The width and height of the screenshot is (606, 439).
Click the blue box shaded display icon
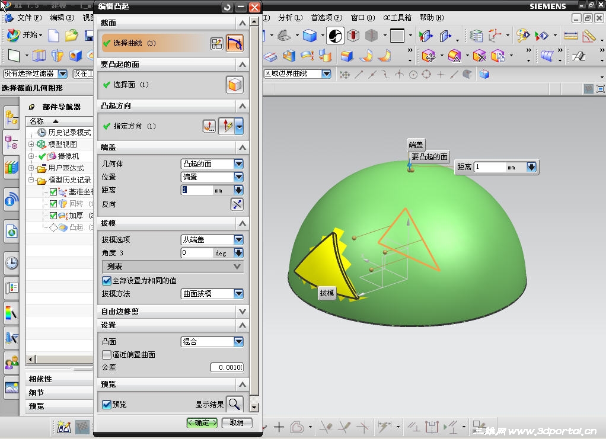point(310,36)
